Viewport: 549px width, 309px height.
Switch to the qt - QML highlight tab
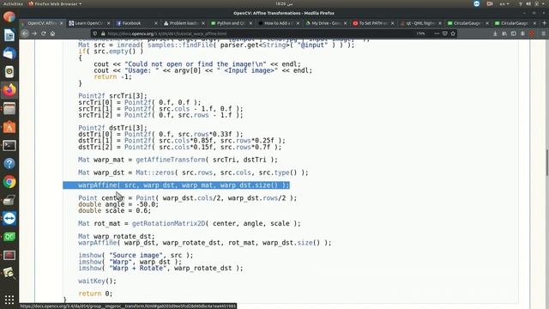click(420, 23)
